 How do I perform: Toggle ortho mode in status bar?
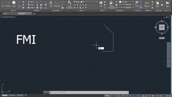(x=120, y=96)
